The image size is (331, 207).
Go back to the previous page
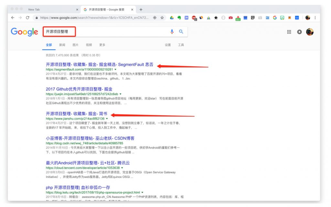tap(13, 18)
